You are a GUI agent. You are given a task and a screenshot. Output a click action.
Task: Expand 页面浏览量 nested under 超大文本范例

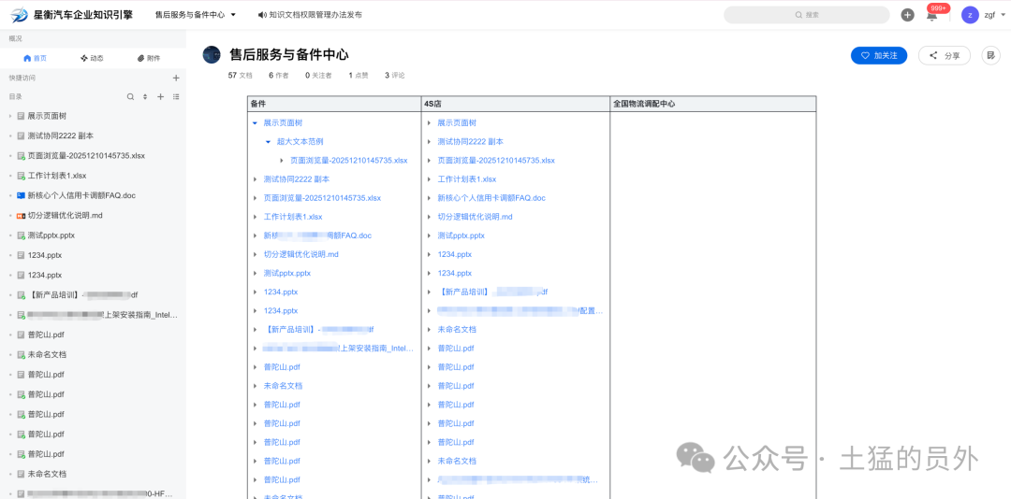pos(282,161)
